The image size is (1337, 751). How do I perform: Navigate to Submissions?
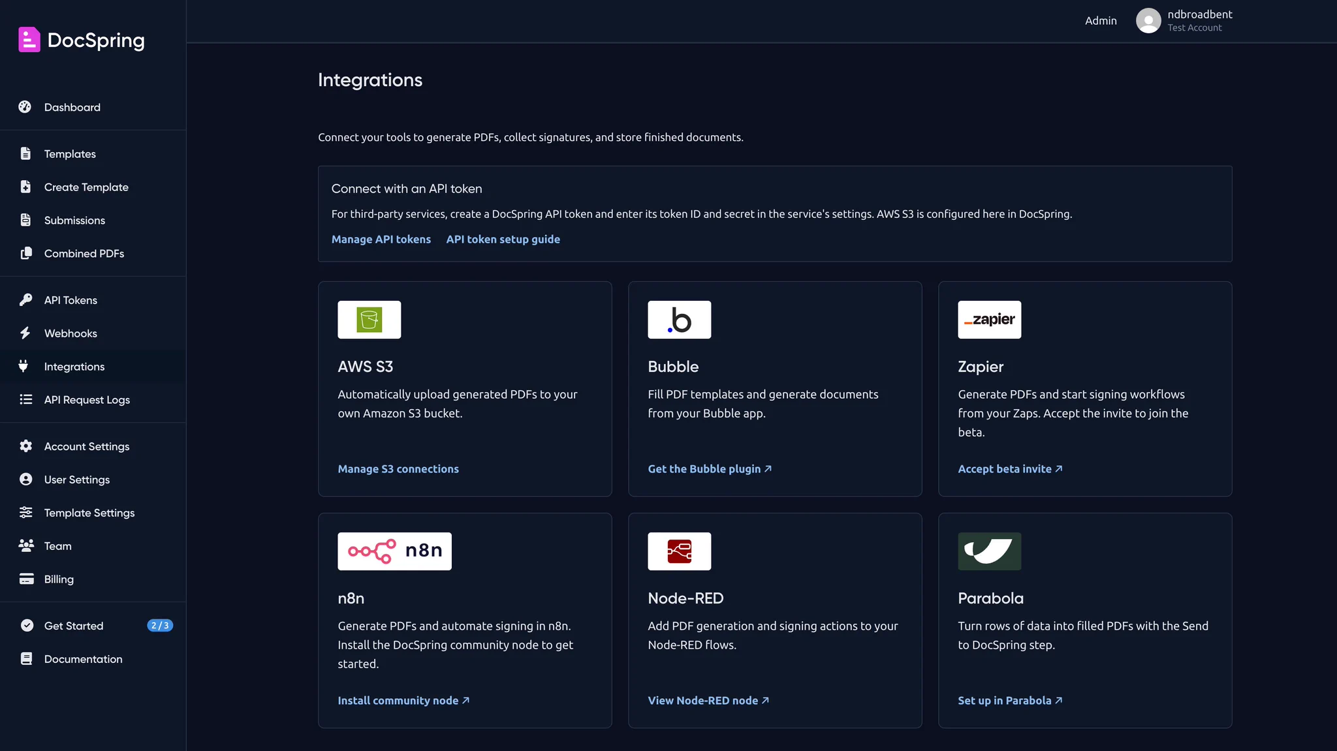point(93,220)
